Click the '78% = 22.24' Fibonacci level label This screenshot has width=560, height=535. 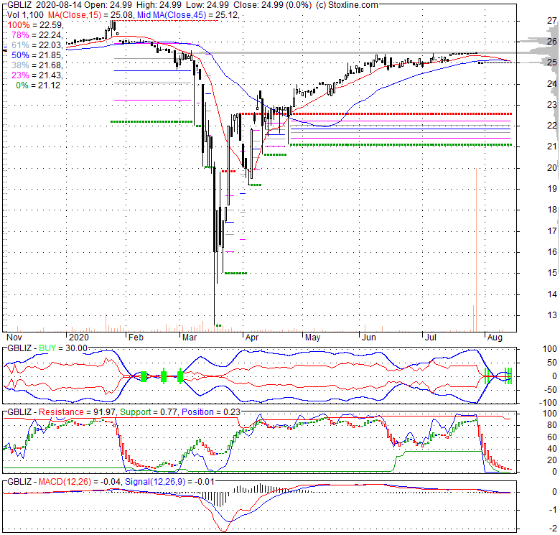coord(37,35)
